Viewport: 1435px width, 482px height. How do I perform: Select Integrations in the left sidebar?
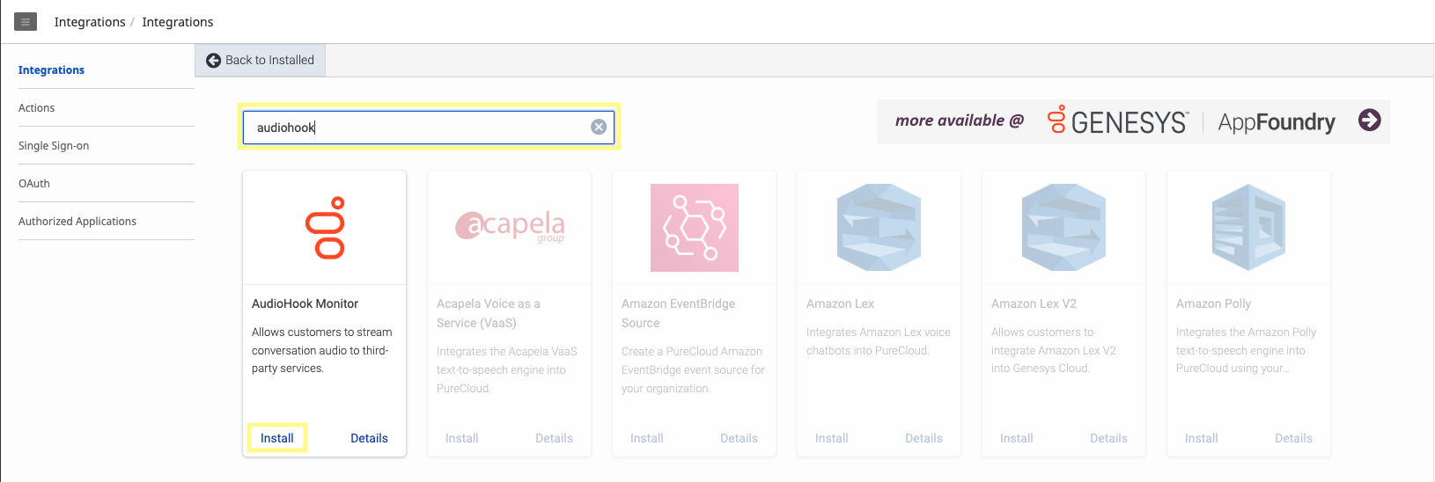(x=52, y=70)
